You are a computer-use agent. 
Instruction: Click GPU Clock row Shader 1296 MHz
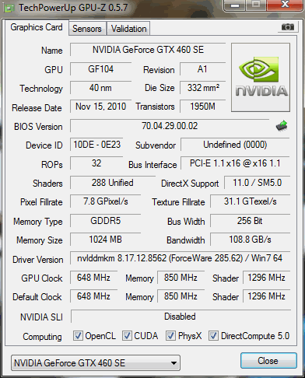click(266, 278)
